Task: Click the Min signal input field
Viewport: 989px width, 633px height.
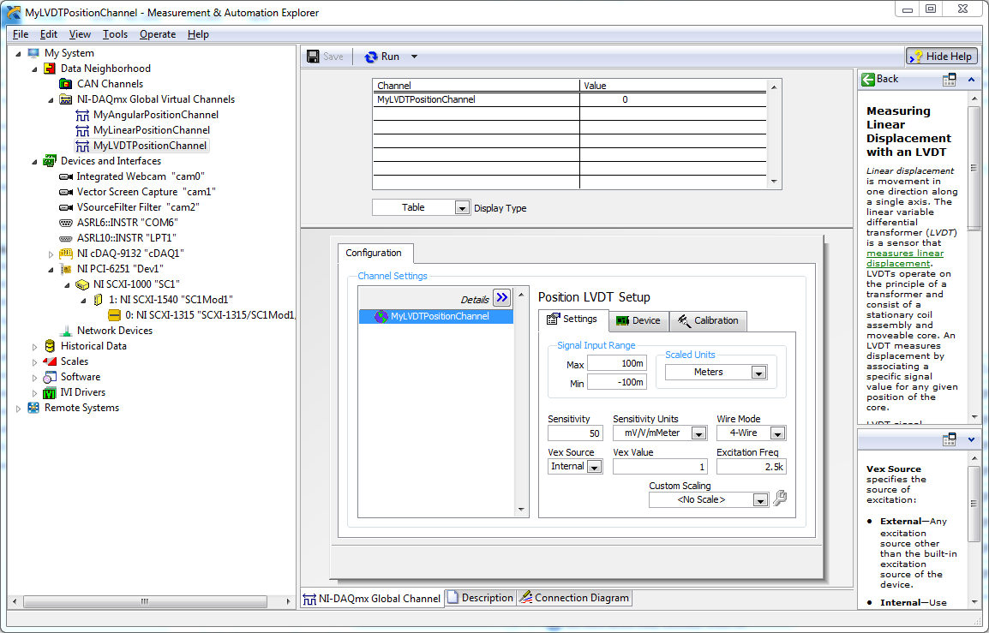Action: coord(616,382)
